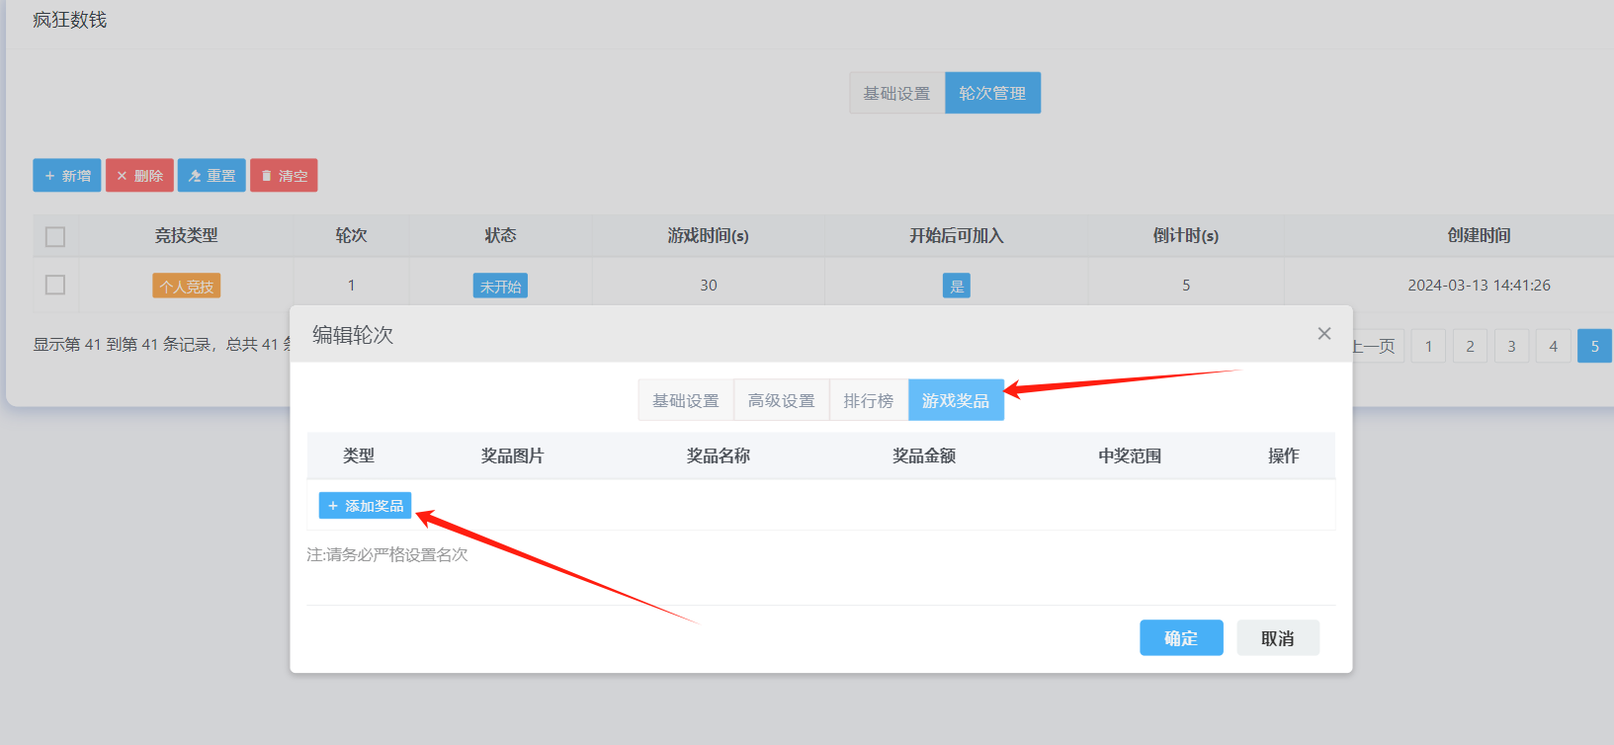The height and width of the screenshot is (745, 1614).
Task: Select the 轮次管理 tab
Action: (x=992, y=93)
